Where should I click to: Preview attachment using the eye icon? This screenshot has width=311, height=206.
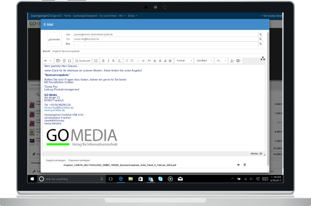coord(238,165)
